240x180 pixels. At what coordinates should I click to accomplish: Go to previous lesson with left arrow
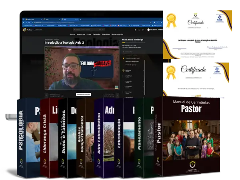point(46,96)
